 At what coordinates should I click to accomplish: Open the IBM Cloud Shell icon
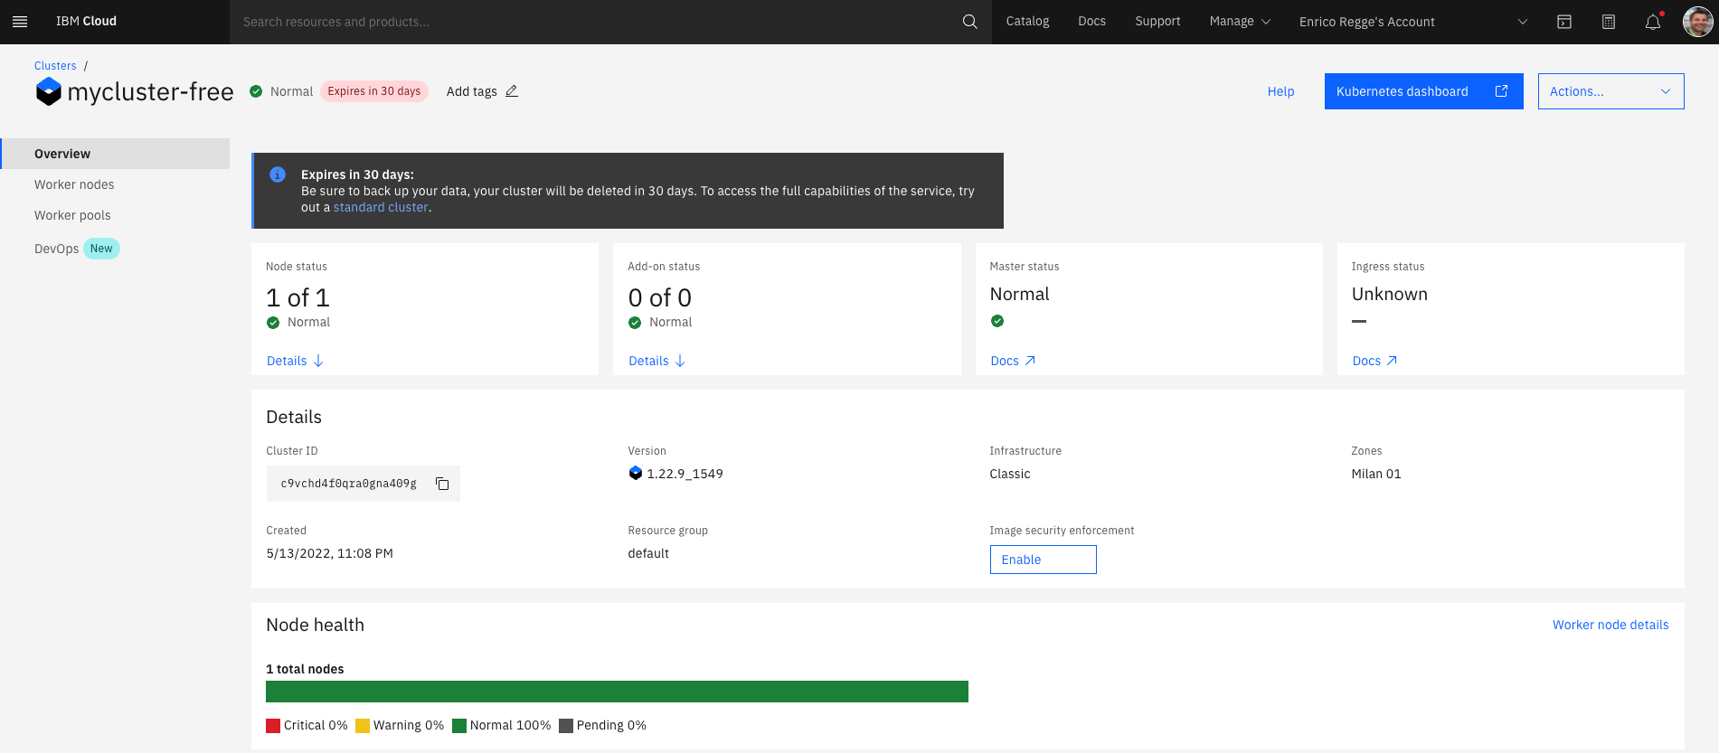pos(1564,22)
